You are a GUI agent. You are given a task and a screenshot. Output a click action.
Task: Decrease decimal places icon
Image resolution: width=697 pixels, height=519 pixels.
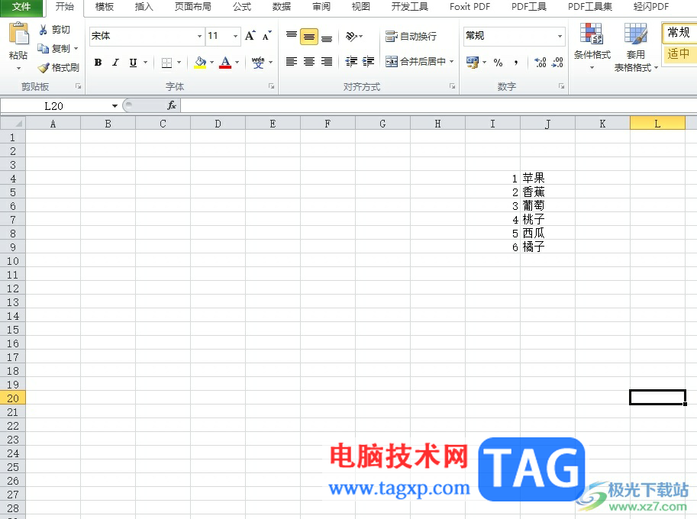[x=557, y=63]
